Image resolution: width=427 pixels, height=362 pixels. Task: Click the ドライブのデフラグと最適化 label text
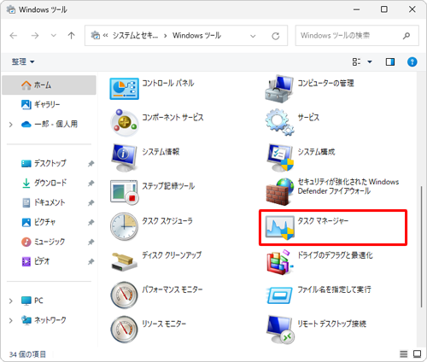point(335,255)
